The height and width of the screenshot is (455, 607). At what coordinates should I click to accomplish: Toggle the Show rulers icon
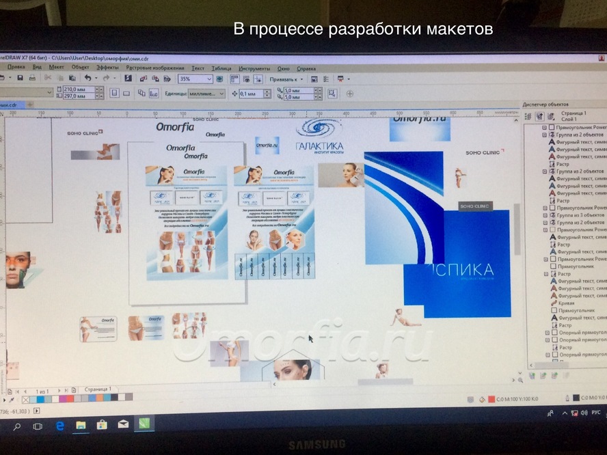(234, 79)
